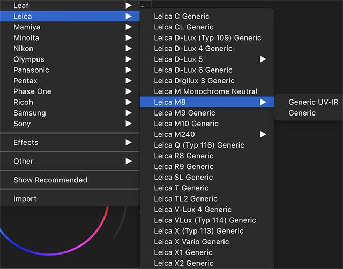Choose plain Generic profile for Leica M8

309,113
